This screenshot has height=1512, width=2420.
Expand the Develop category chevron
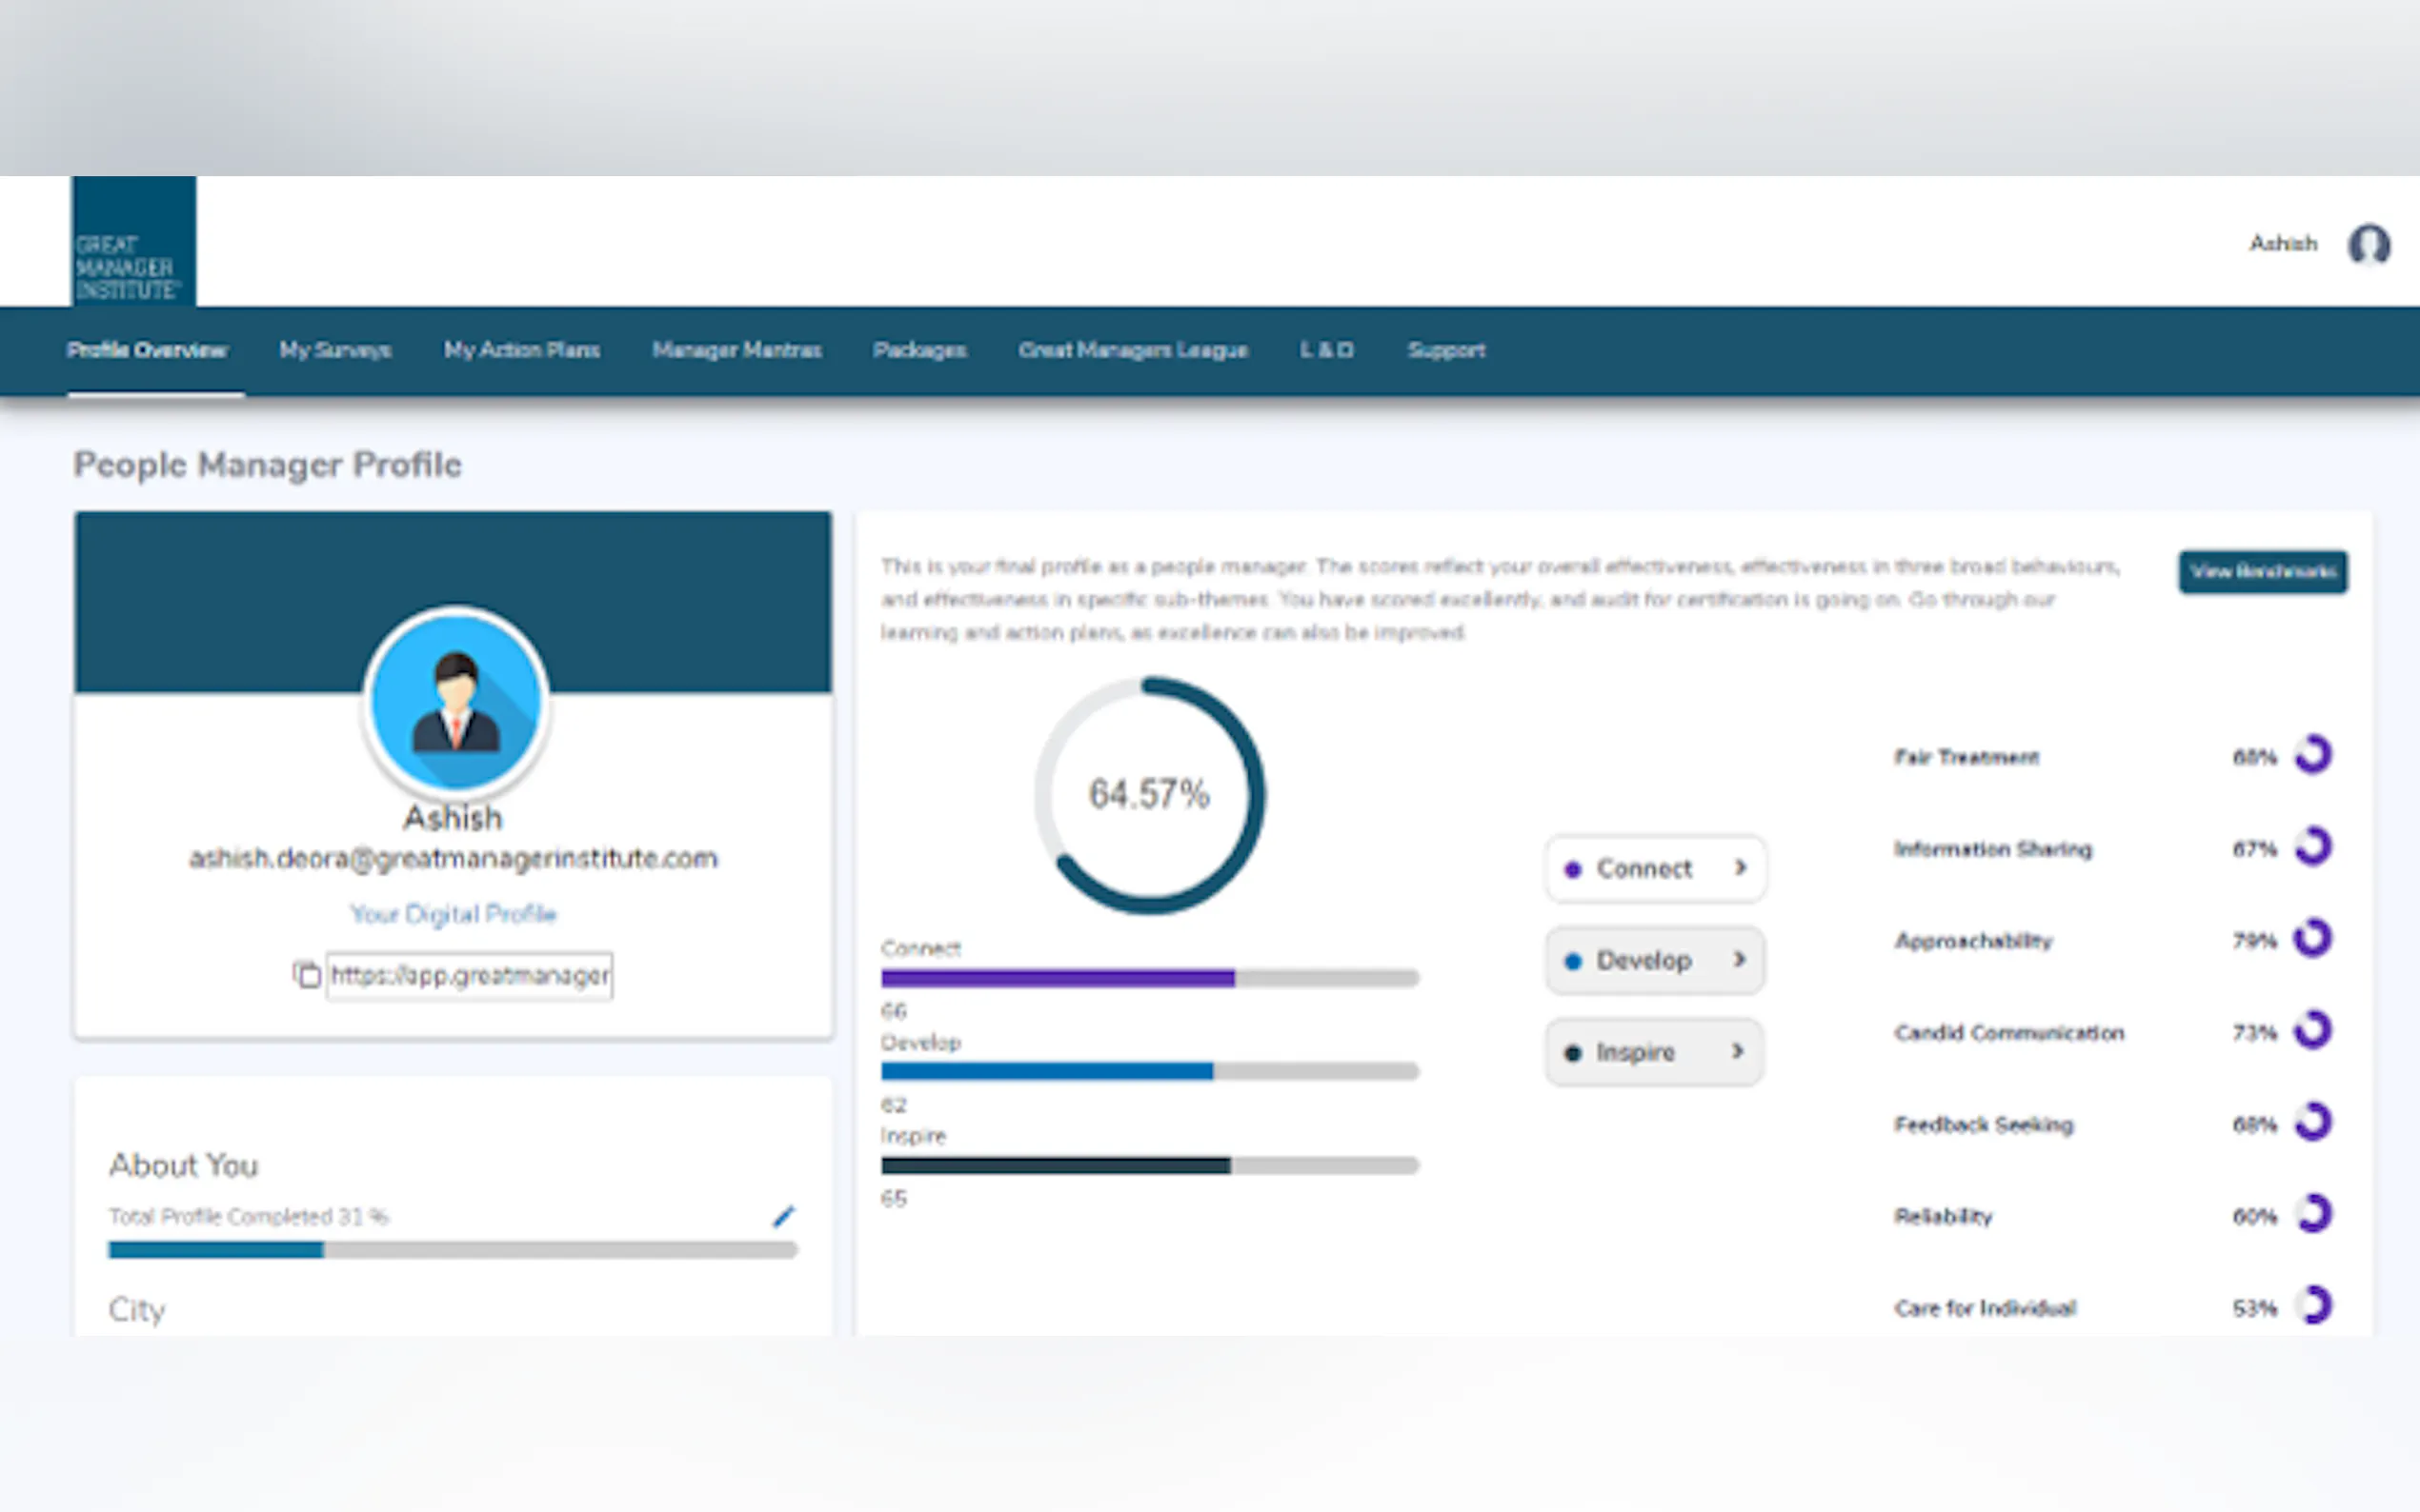[1740, 960]
